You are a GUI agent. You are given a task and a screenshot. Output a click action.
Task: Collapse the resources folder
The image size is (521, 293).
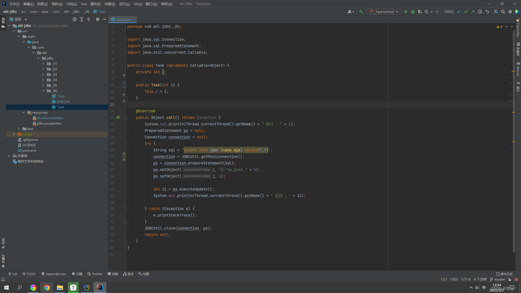(24, 113)
